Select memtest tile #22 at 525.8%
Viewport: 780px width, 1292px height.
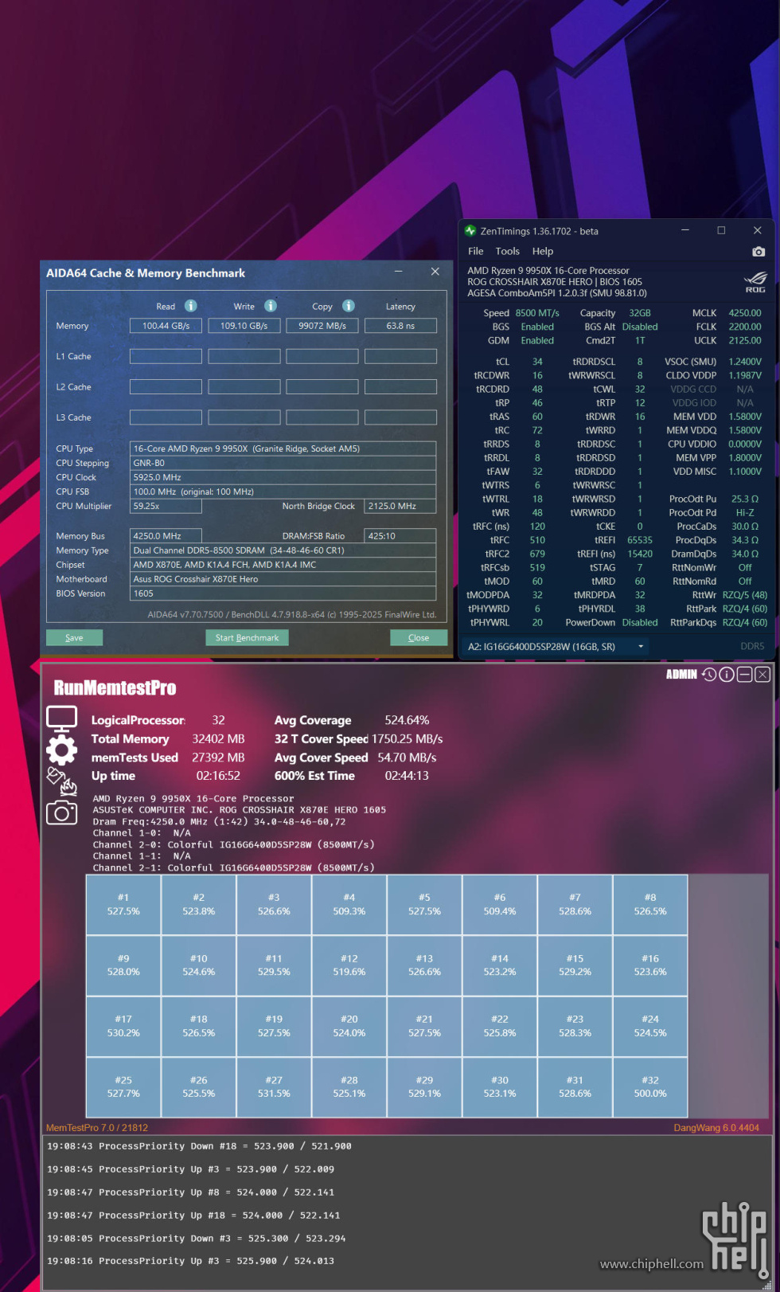(x=500, y=1026)
